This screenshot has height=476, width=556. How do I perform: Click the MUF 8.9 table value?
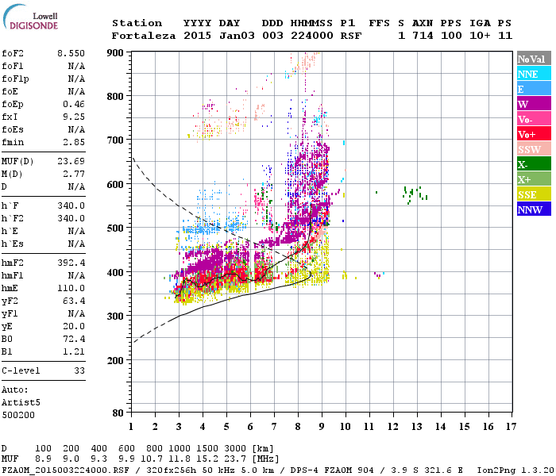pos(43,459)
